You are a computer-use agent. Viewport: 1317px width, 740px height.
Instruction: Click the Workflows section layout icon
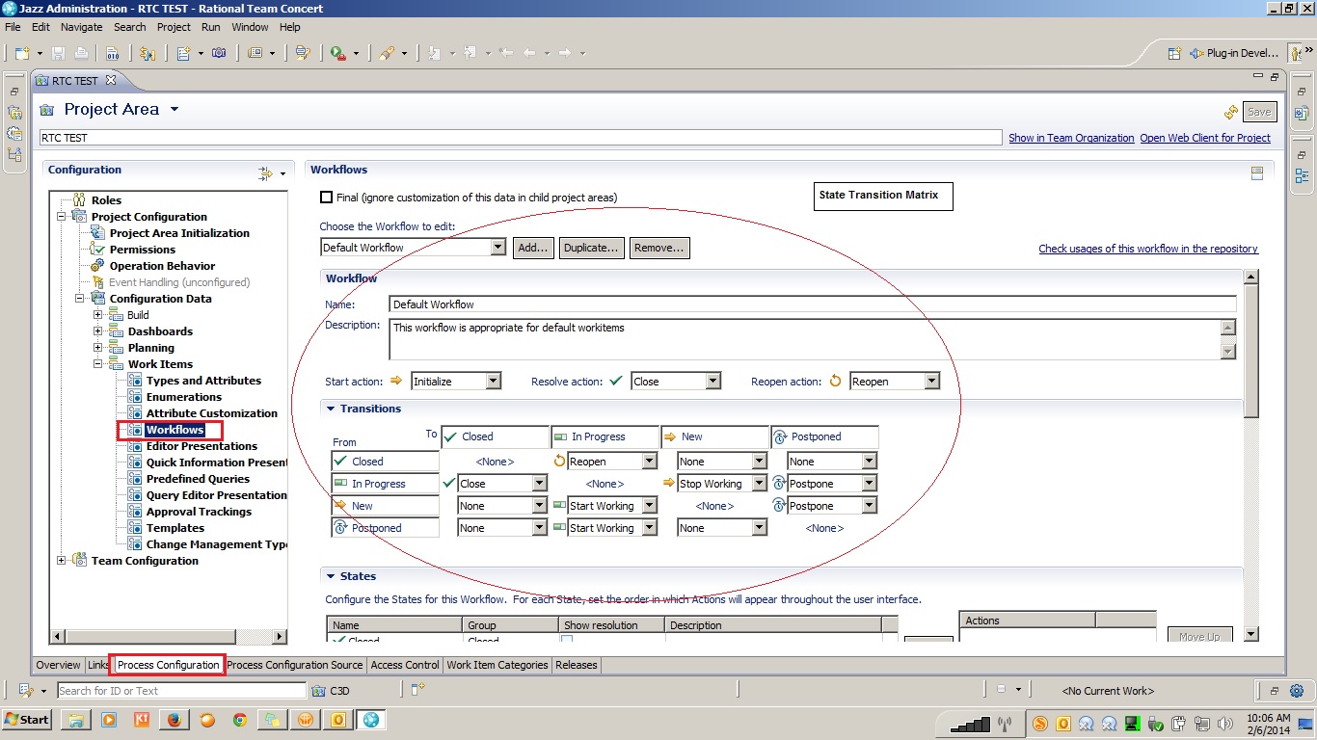point(1257,173)
